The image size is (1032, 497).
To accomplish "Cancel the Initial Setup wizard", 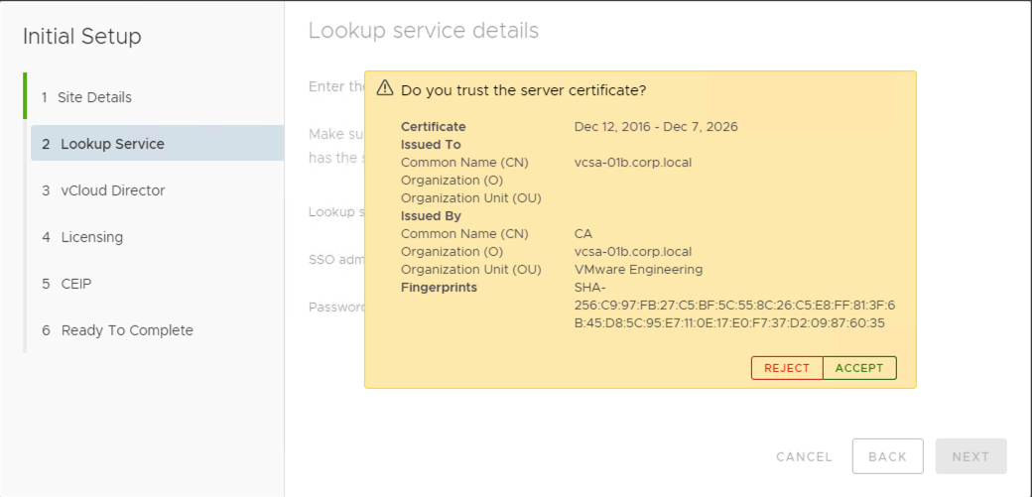I will click(804, 456).
